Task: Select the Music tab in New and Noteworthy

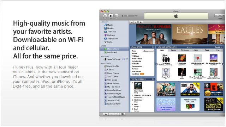Action: click(x=162, y=50)
